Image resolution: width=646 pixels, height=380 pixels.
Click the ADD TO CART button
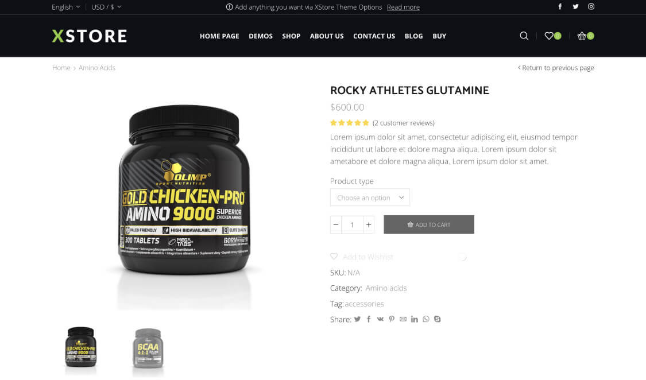pyautogui.click(x=429, y=225)
